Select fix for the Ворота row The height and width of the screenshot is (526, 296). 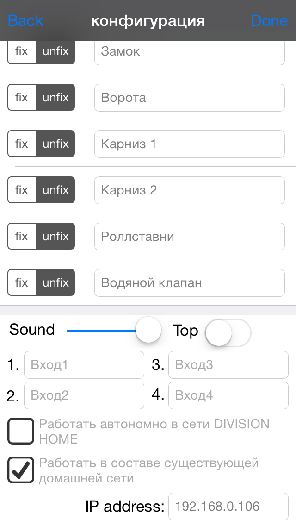[x=22, y=98]
